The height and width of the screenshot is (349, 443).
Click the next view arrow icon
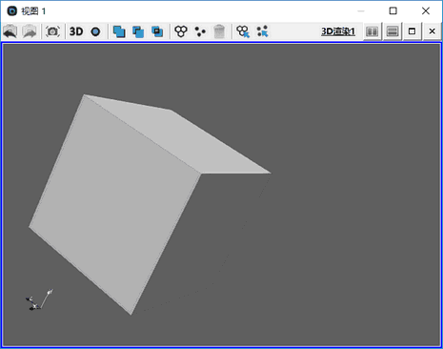point(30,31)
